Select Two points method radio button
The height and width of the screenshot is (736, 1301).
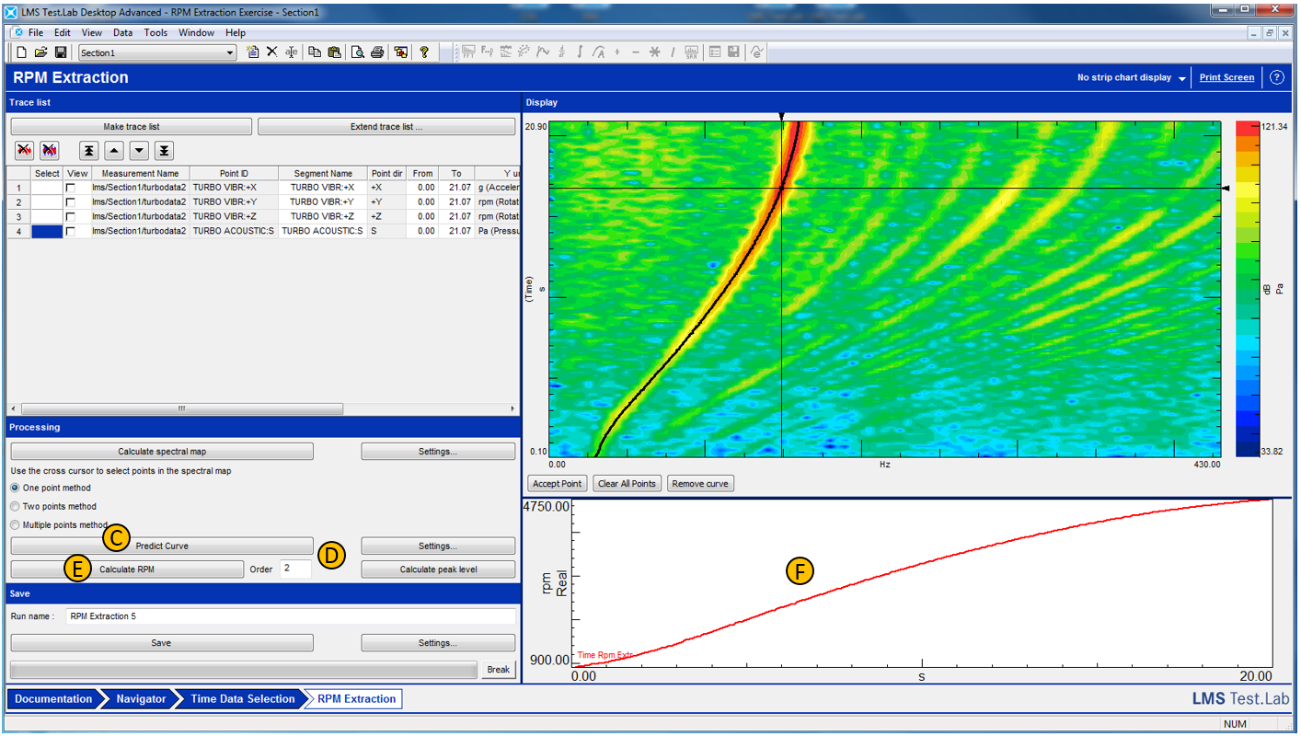coord(15,506)
